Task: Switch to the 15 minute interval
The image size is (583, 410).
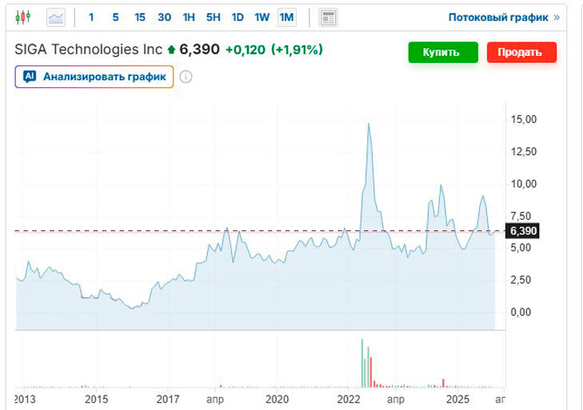Action: point(140,17)
